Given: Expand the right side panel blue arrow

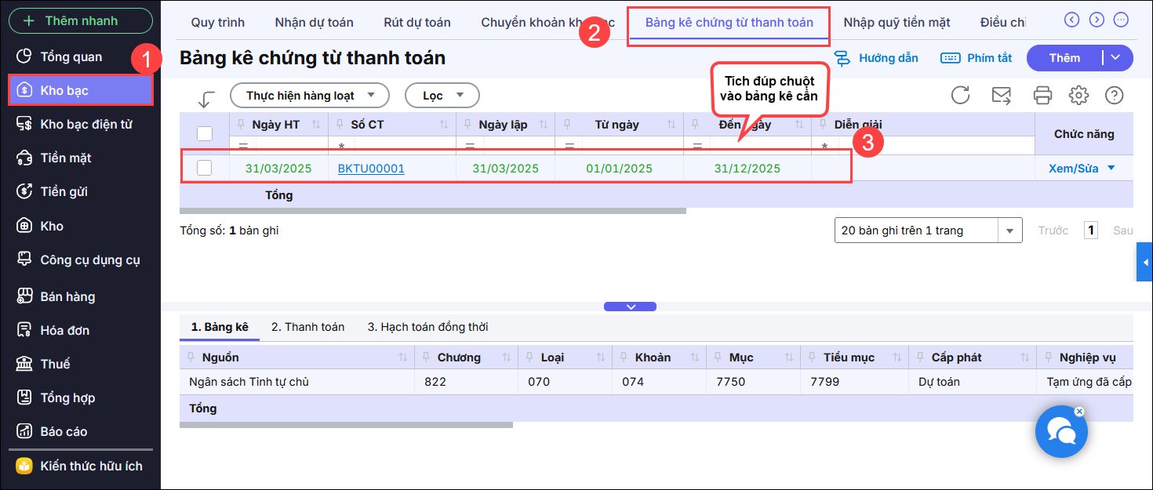Looking at the screenshot, I should 1144,262.
